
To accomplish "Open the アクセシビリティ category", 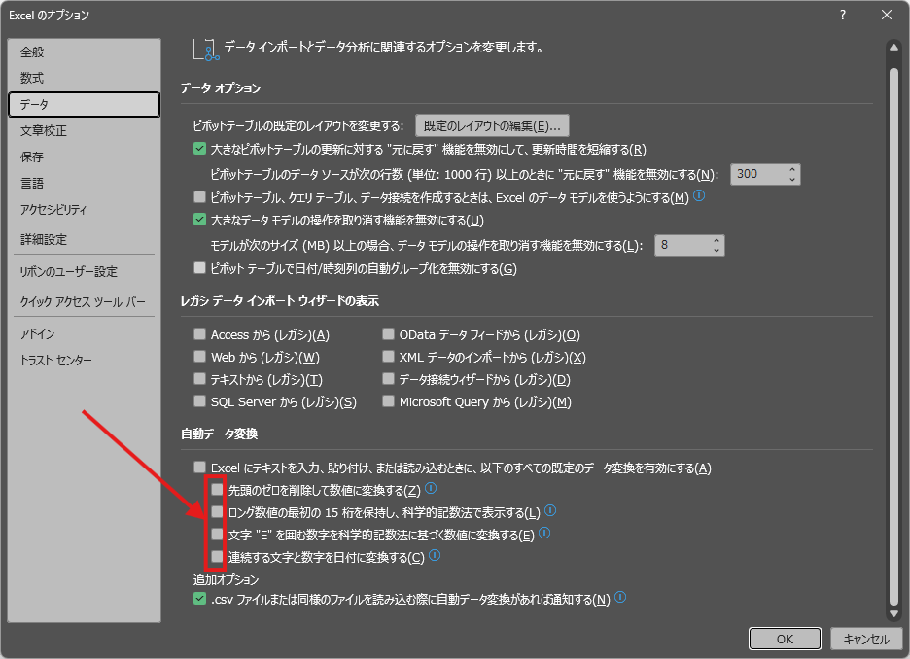I will 85,209.
